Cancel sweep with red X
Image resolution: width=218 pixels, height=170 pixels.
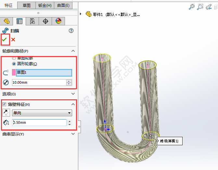coord(13,40)
